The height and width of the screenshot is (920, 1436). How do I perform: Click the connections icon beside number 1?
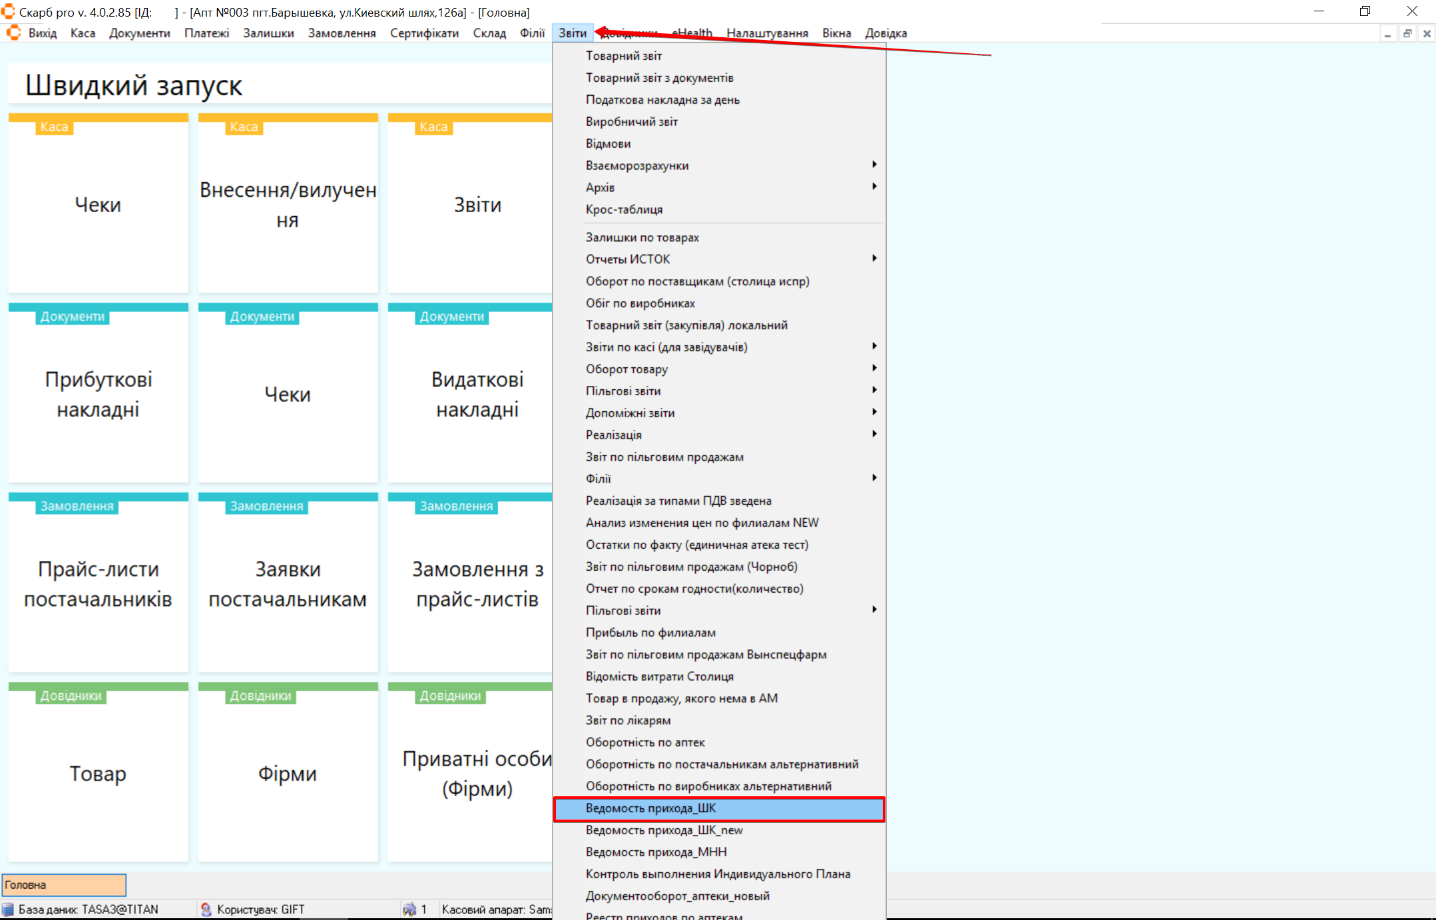pos(409,909)
